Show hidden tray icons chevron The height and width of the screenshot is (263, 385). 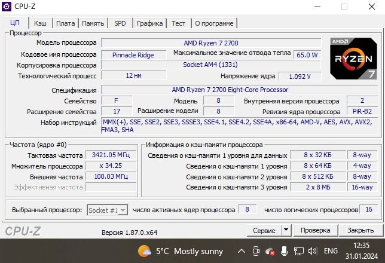point(242,251)
